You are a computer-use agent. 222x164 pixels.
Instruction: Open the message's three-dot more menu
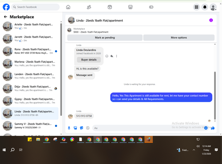[116, 56]
